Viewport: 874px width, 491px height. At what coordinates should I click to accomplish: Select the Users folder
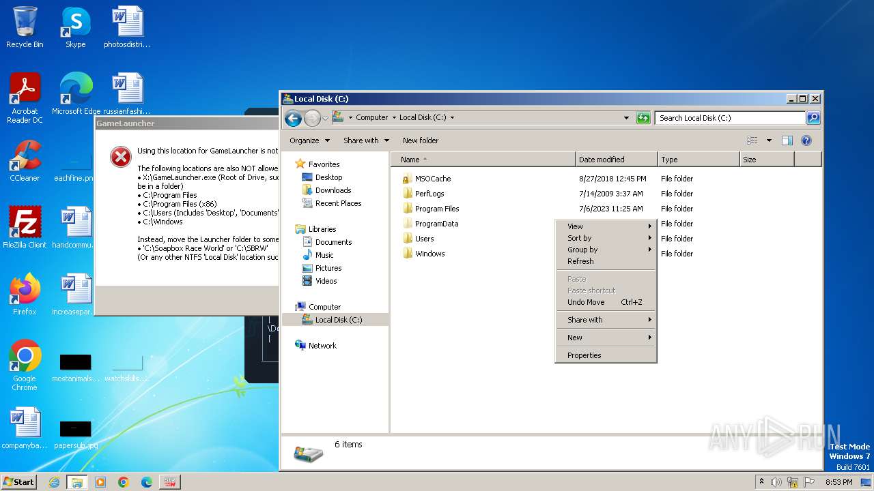pyautogui.click(x=424, y=239)
